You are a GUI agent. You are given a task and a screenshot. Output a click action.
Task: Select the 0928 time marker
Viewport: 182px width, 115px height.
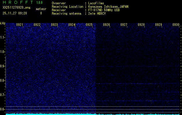coord(141,25)
